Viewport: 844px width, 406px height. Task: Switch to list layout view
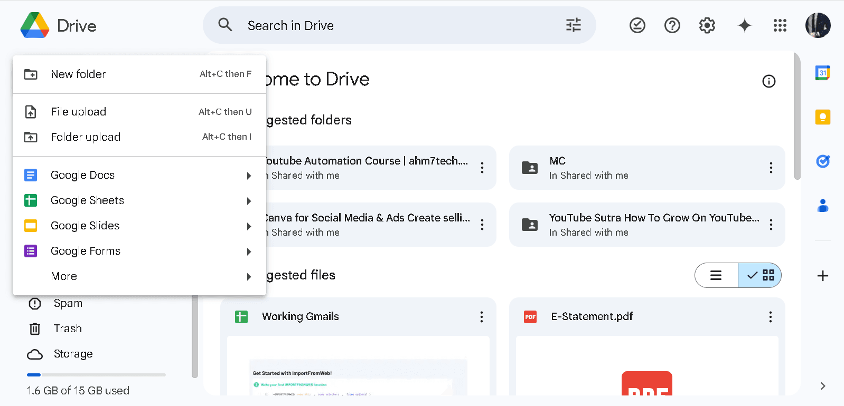[716, 275]
